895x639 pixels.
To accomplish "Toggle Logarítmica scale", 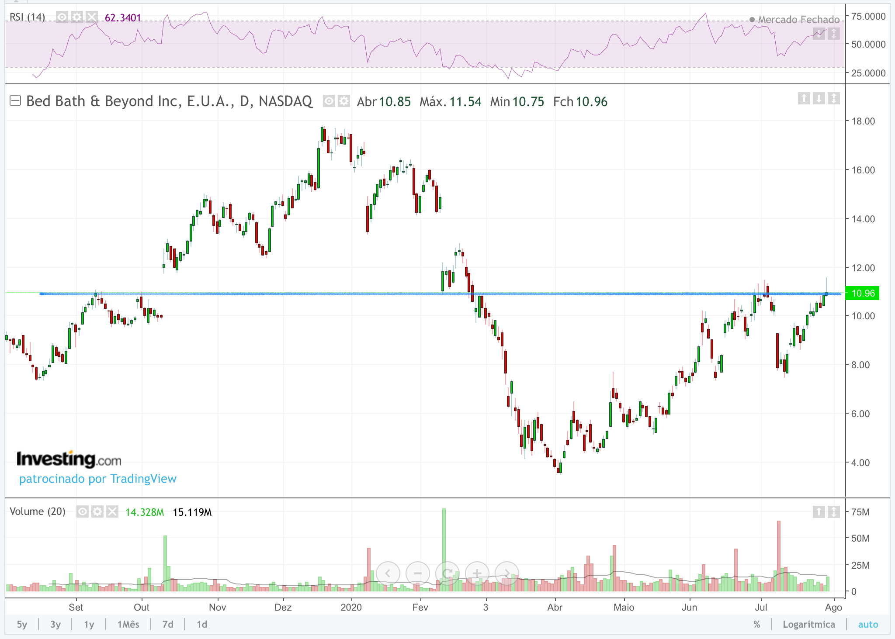I will point(809,625).
